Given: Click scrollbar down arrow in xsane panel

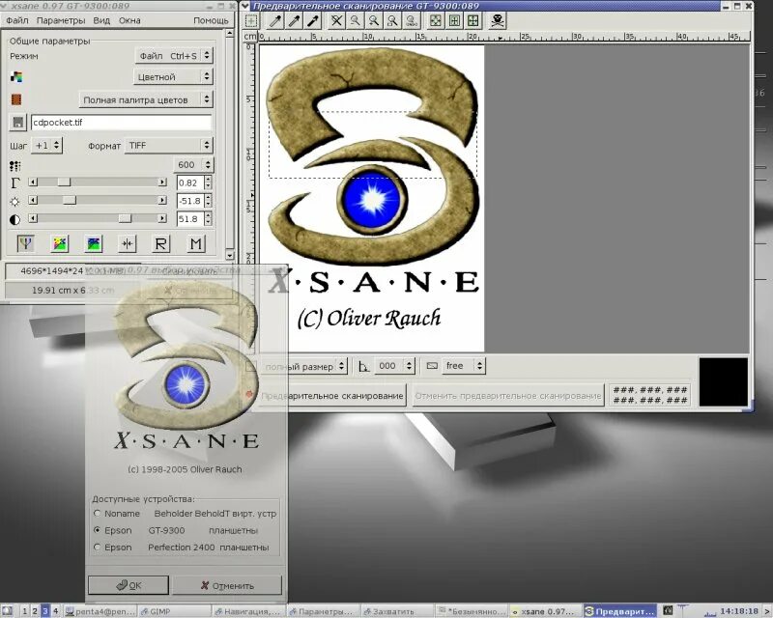Looking at the screenshot, I should point(230,255).
